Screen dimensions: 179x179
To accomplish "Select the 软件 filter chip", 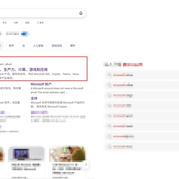I will (12, 46).
